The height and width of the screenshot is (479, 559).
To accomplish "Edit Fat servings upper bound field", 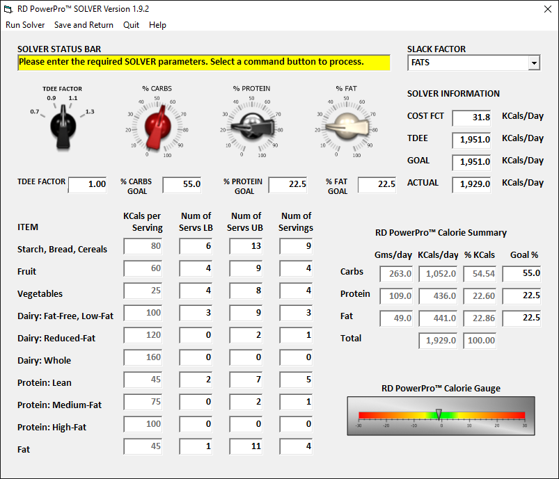I will click(x=246, y=446).
